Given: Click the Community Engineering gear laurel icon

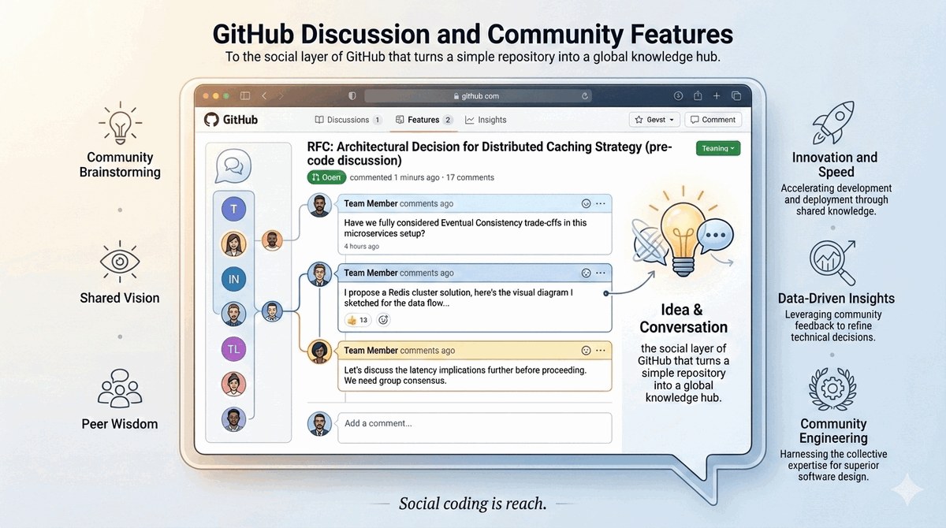Looking at the screenshot, I should (833, 389).
